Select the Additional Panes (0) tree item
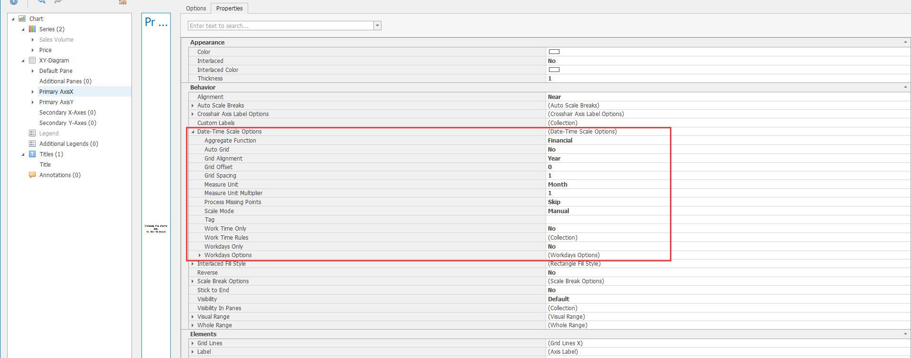Viewport: 911px width, 358px height. tap(65, 81)
